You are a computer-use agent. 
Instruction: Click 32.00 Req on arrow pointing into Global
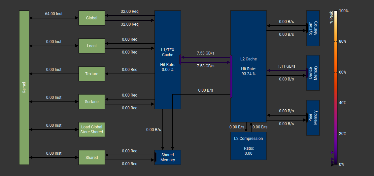click(130, 11)
